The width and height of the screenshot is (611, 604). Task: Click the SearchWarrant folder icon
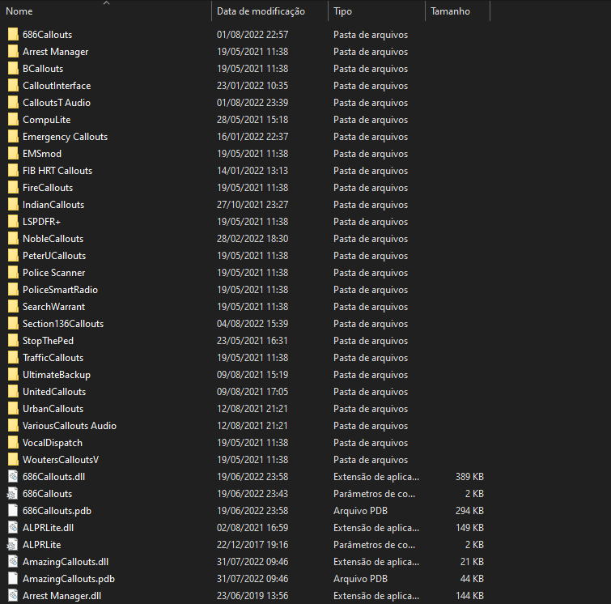[13, 307]
